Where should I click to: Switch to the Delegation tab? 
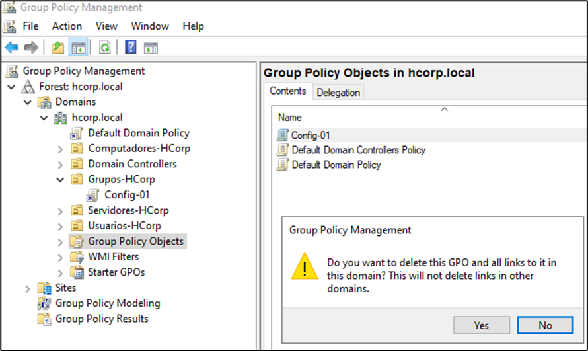(338, 93)
